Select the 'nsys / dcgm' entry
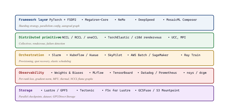The width and height of the screenshot is (229, 106). 197,73
